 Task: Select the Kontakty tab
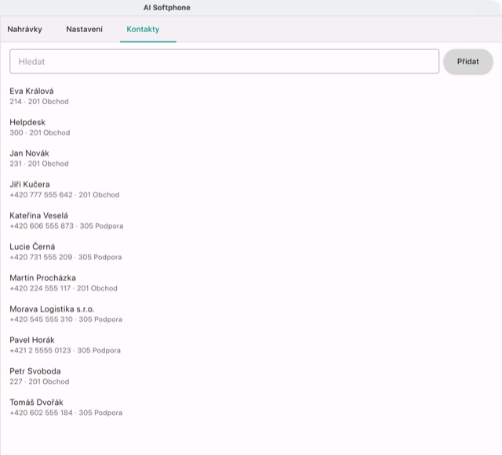(143, 30)
